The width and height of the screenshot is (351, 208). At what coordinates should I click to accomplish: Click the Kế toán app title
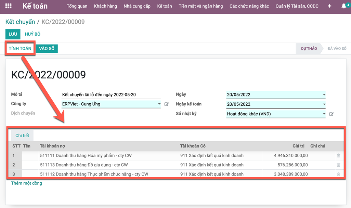[x=35, y=6]
